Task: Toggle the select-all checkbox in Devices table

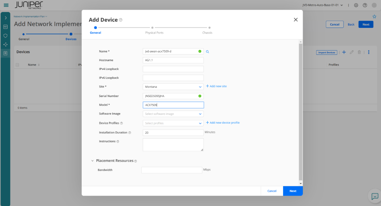Action: [17, 65]
